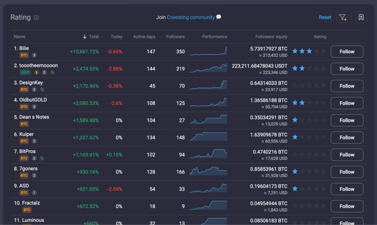This screenshot has height=225, width=377.
Task: Select the USDT badge under tooottheemoooon
Action: point(25,72)
